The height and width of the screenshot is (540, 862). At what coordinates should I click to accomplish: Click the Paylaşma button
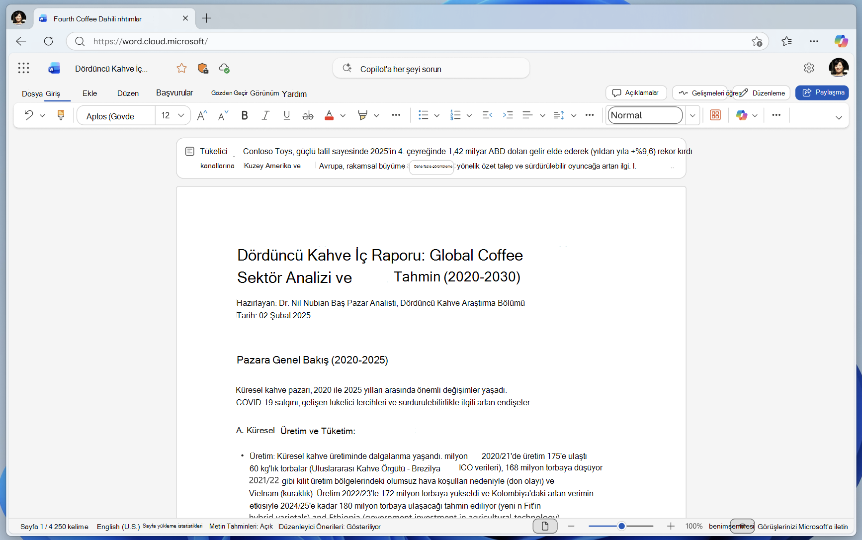tap(822, 92)
